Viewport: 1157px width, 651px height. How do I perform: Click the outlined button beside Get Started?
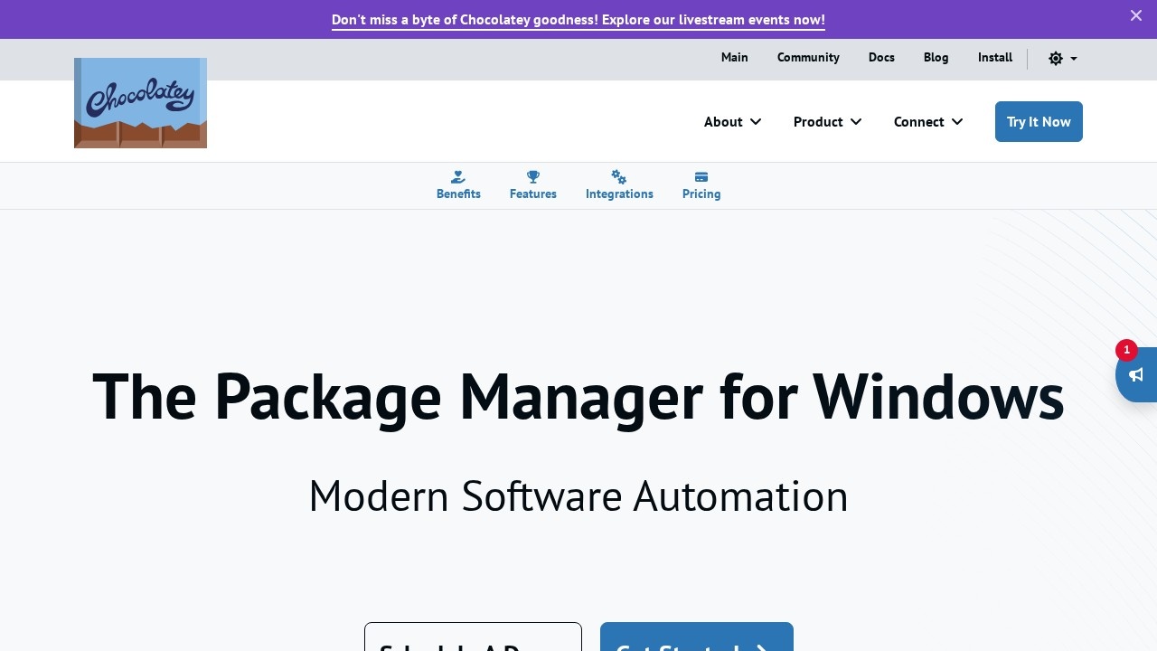(473, 637)
